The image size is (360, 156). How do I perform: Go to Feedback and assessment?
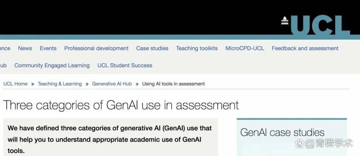pos(305,48)
